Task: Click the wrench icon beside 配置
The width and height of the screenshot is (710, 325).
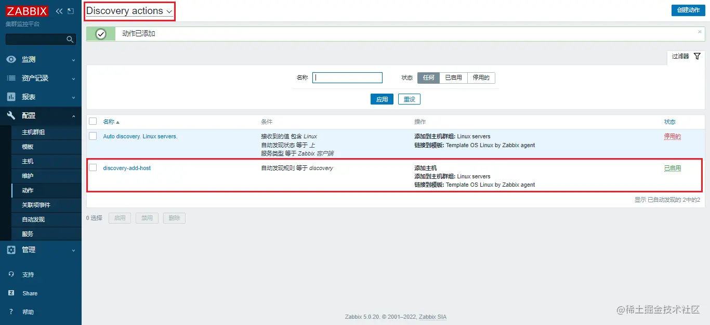Action: [11, 115]
